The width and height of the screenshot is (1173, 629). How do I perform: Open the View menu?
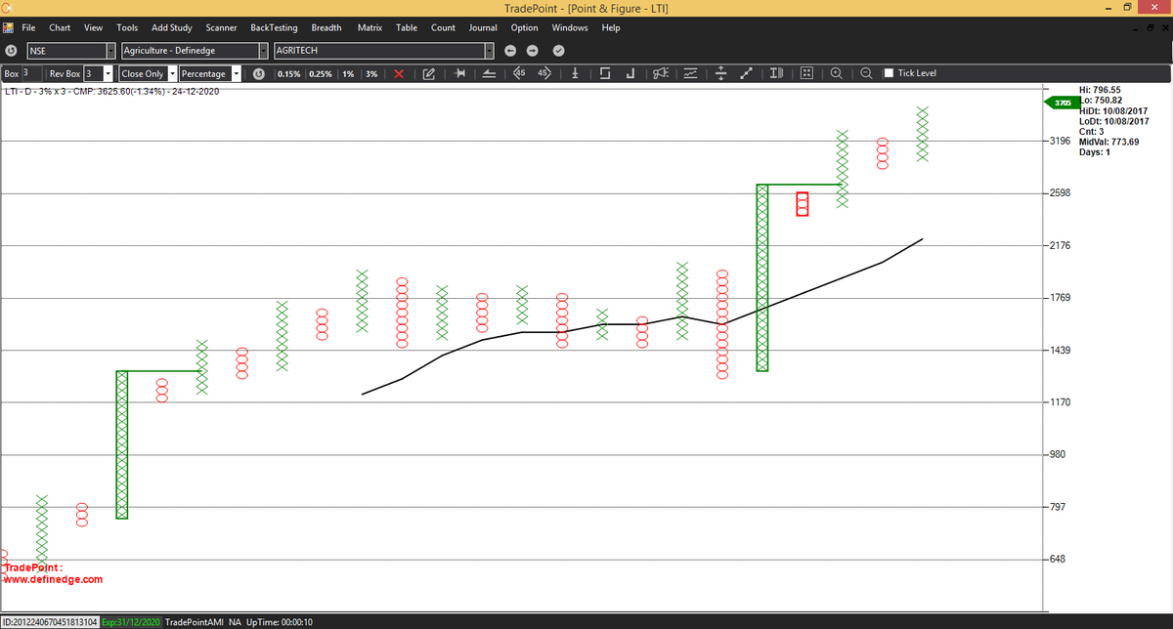pyautogui.click(x=93, y=27)
